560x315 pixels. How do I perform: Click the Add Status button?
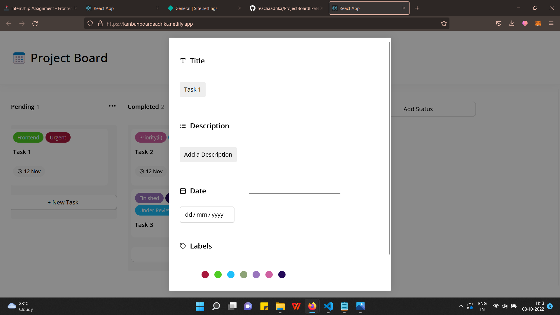(x=418, y=109)
